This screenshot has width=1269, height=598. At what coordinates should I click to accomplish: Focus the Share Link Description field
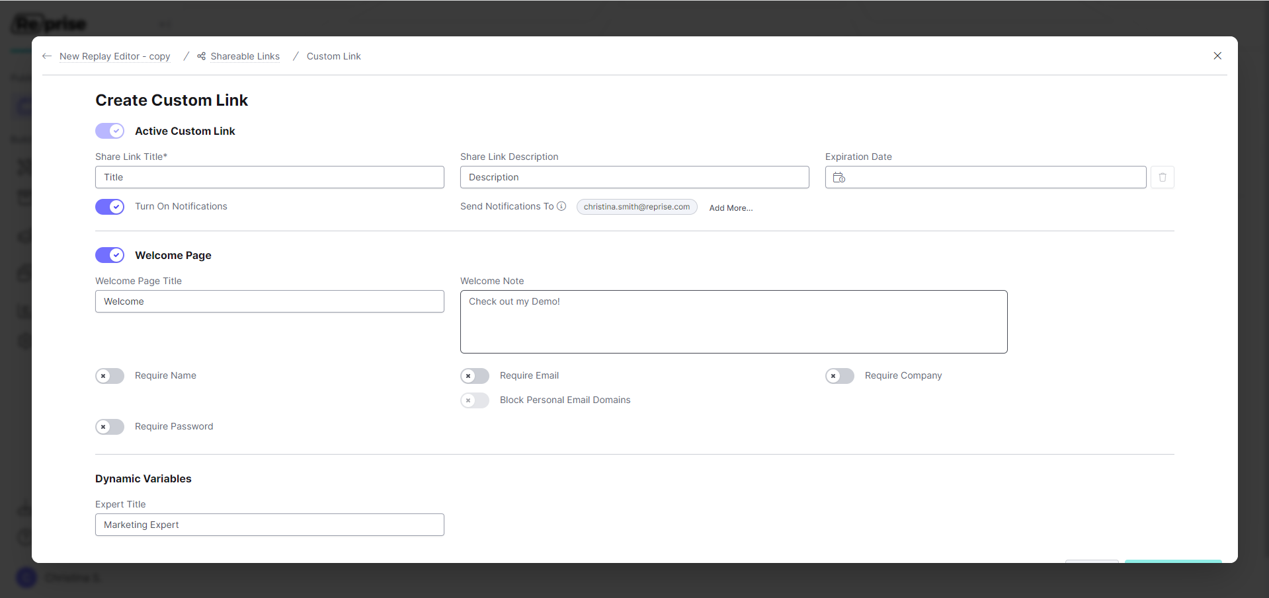[x=635, y=177]
